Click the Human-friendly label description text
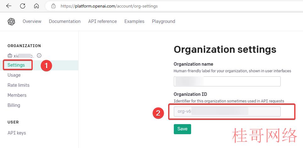Image resolution: width=303 pixels, height=148 pixels. [x=232, y=71]
